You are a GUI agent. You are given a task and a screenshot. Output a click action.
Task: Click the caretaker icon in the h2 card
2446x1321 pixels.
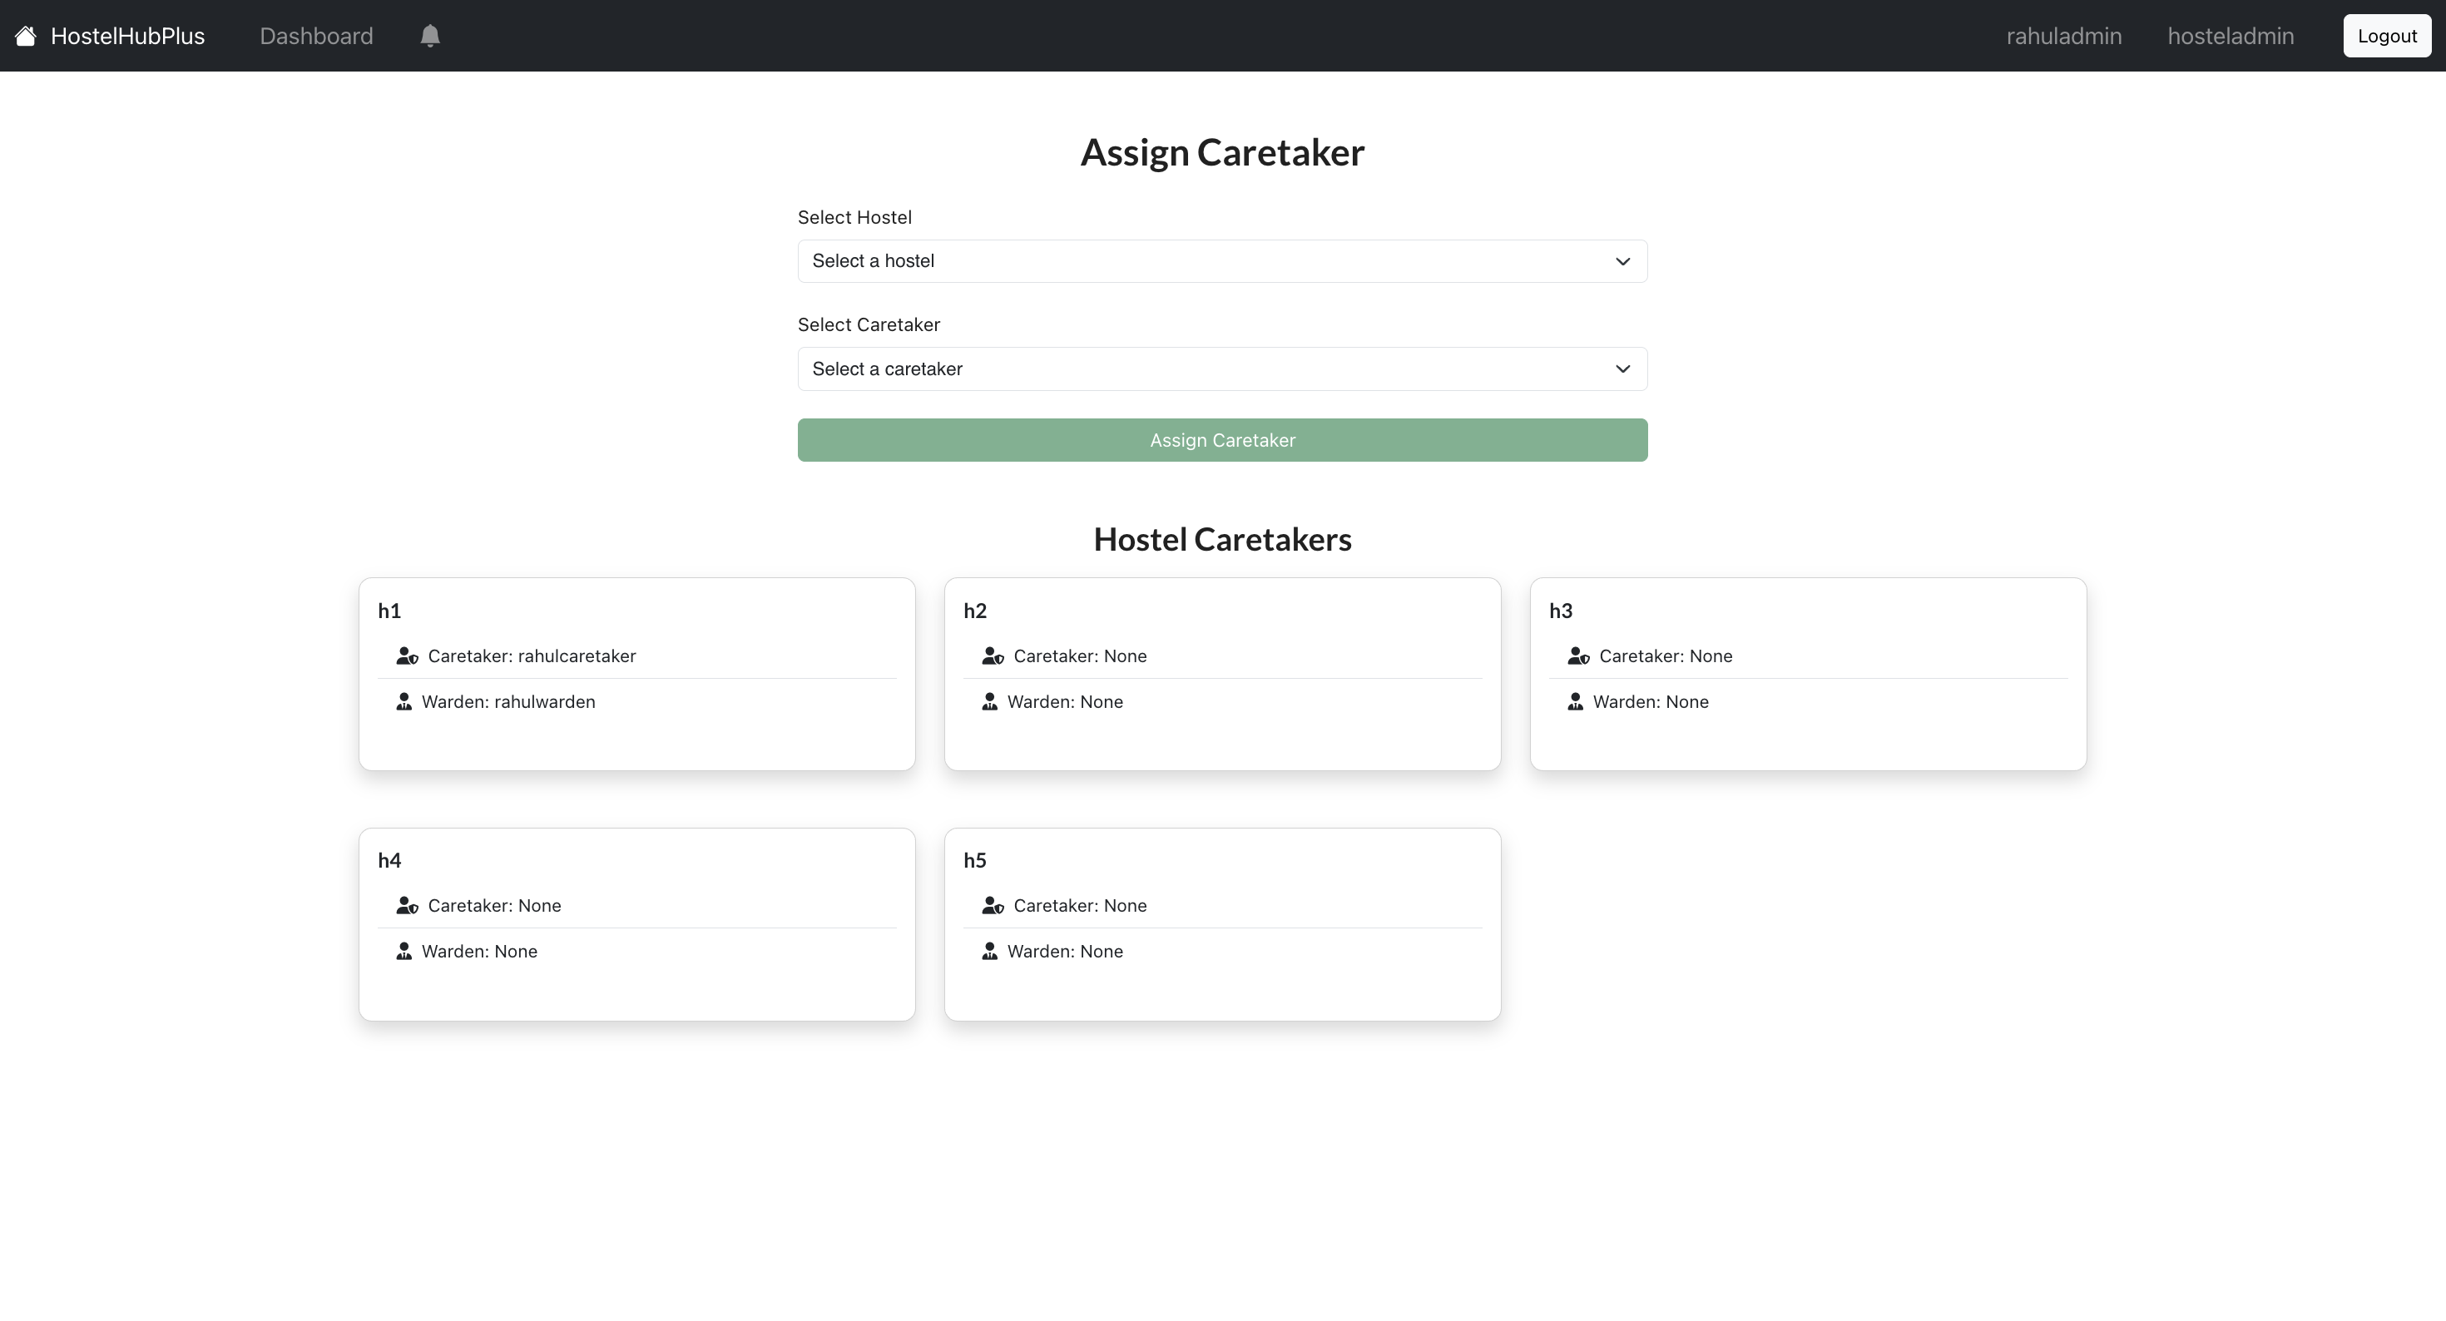pyautogui.click(x=993, y=656)
